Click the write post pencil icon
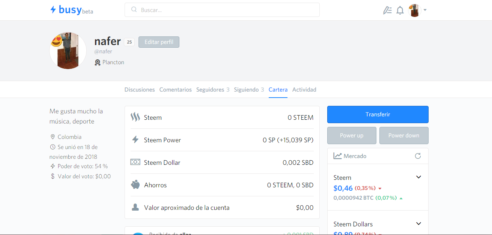Screen dimensions: 492x235 tap(387, 11)
